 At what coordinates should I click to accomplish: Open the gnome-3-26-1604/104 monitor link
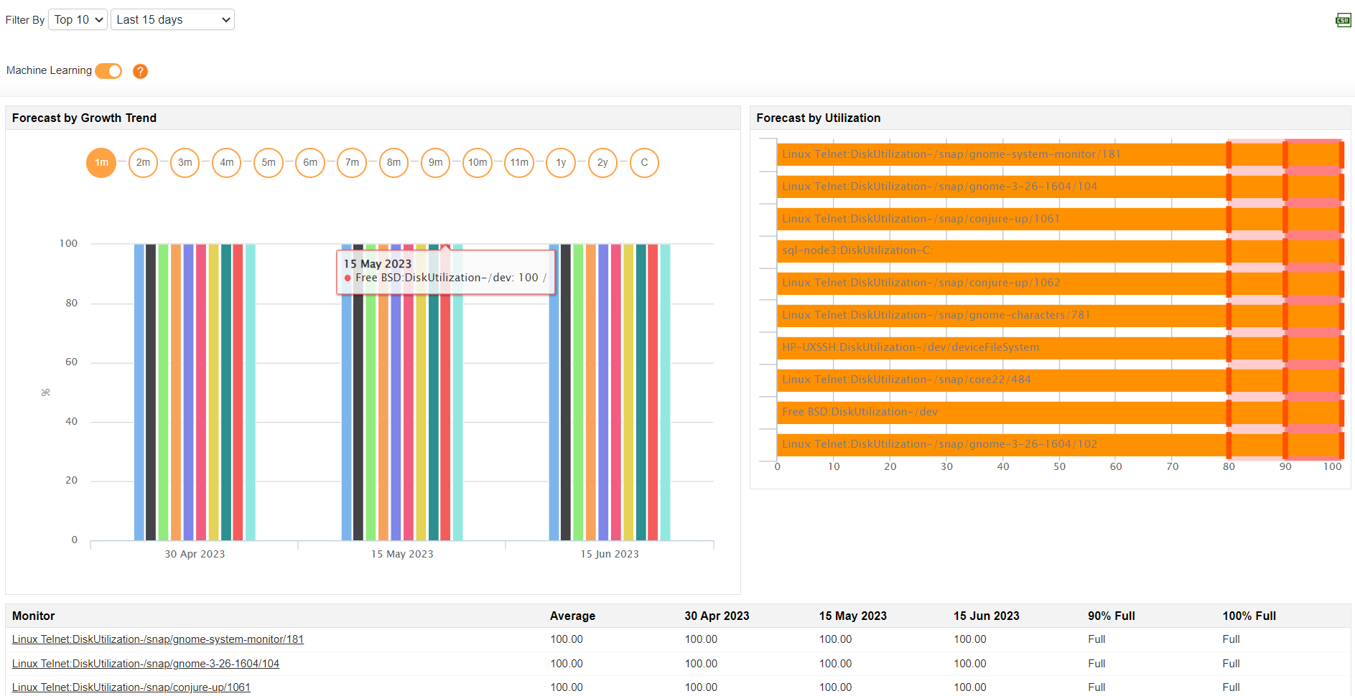pos(146,663)
